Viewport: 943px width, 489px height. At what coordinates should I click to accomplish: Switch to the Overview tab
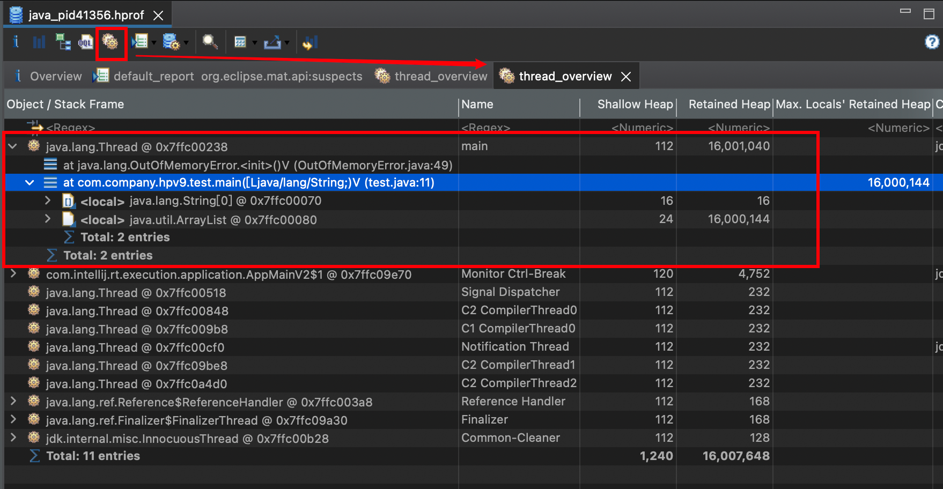pos(47,76)
